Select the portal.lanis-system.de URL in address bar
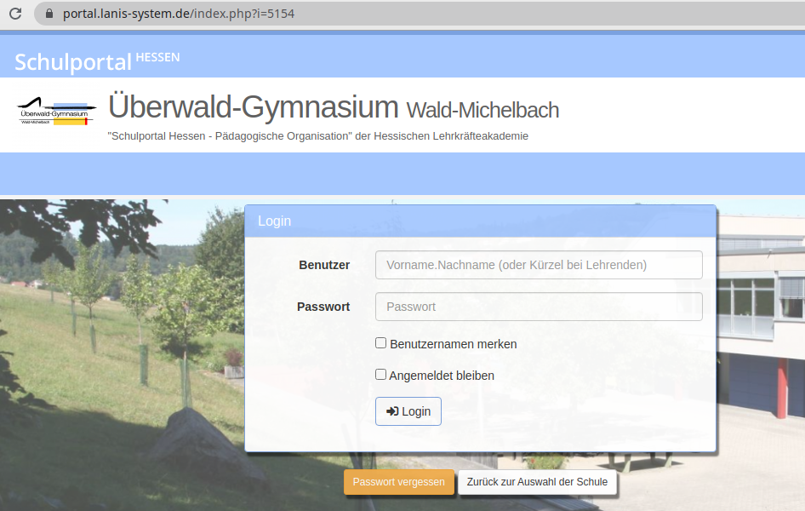 coord(179,14)
